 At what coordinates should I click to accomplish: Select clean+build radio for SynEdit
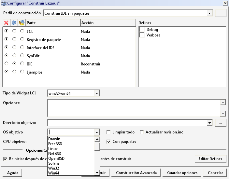22,55
